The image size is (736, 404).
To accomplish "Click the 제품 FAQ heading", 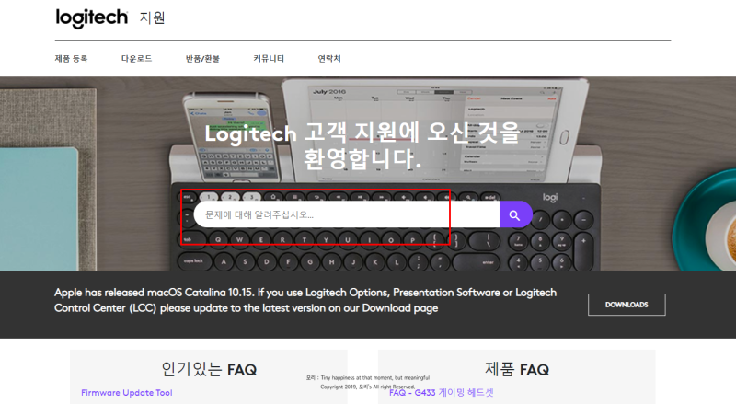I will pyautogui.click(x=517, y=369).
